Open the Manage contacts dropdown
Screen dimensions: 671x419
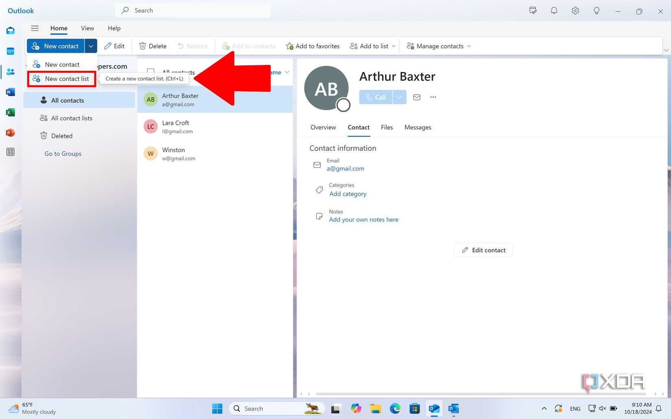[438, 46]
